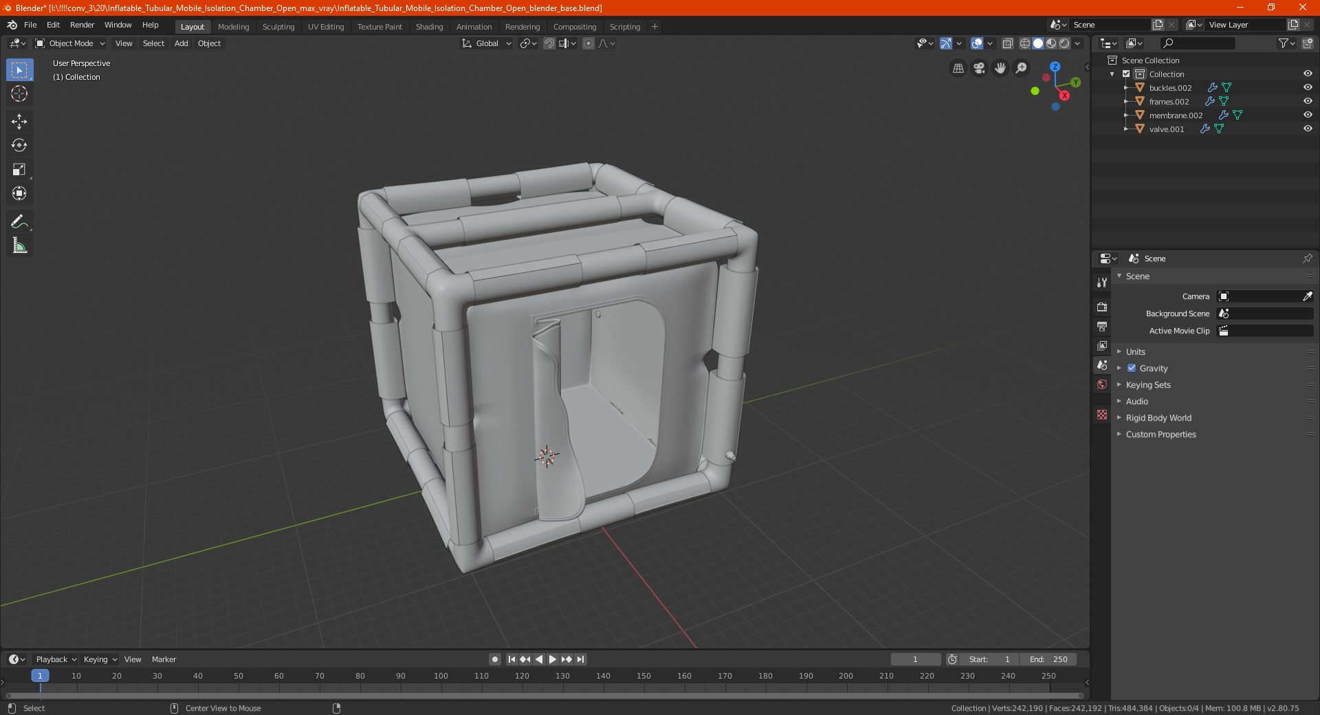Toggle proportional editing
This screenshot has width=1320, height=715.
click(x=588, y=43)
